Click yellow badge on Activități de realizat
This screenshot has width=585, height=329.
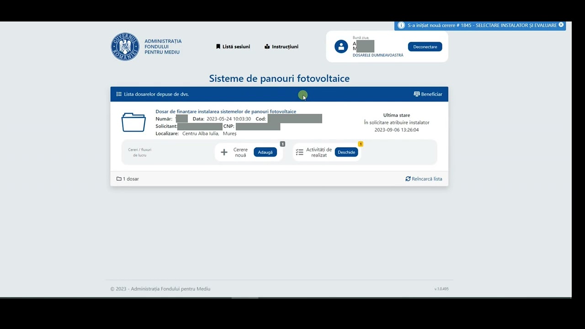point(360,144)
